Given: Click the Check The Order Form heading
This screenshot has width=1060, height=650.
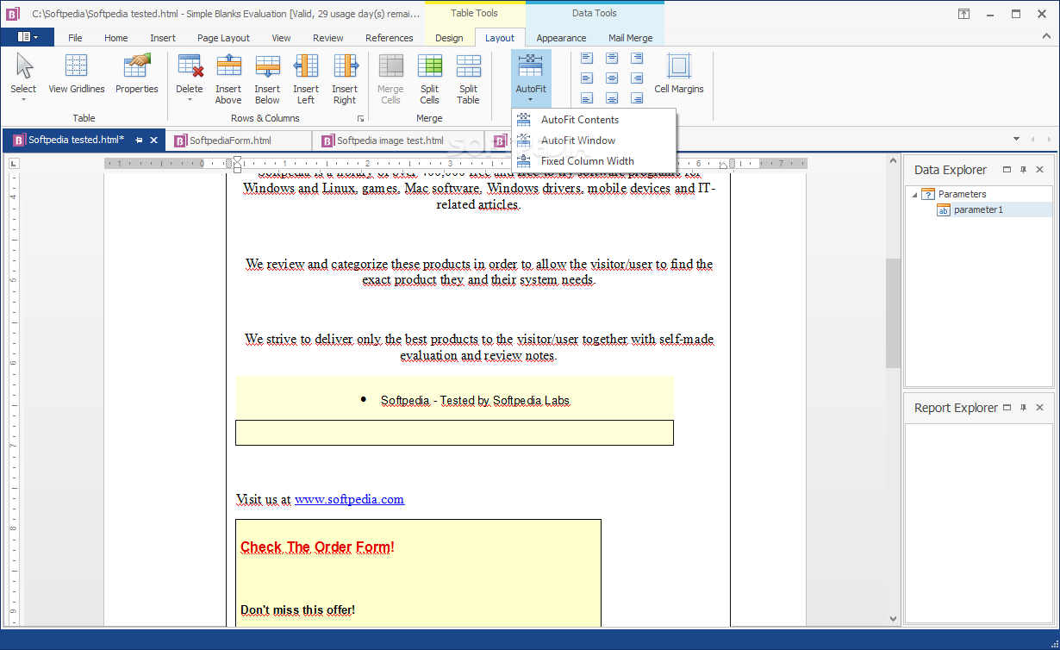Looking at the screenshot, I should point(317,547).
